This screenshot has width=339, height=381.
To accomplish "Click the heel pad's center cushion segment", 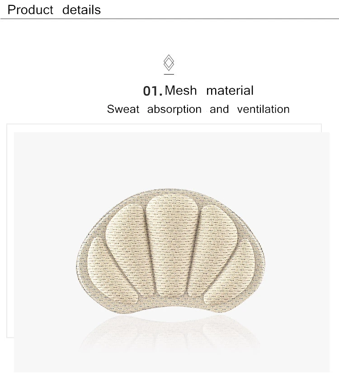I will (172, 246).
